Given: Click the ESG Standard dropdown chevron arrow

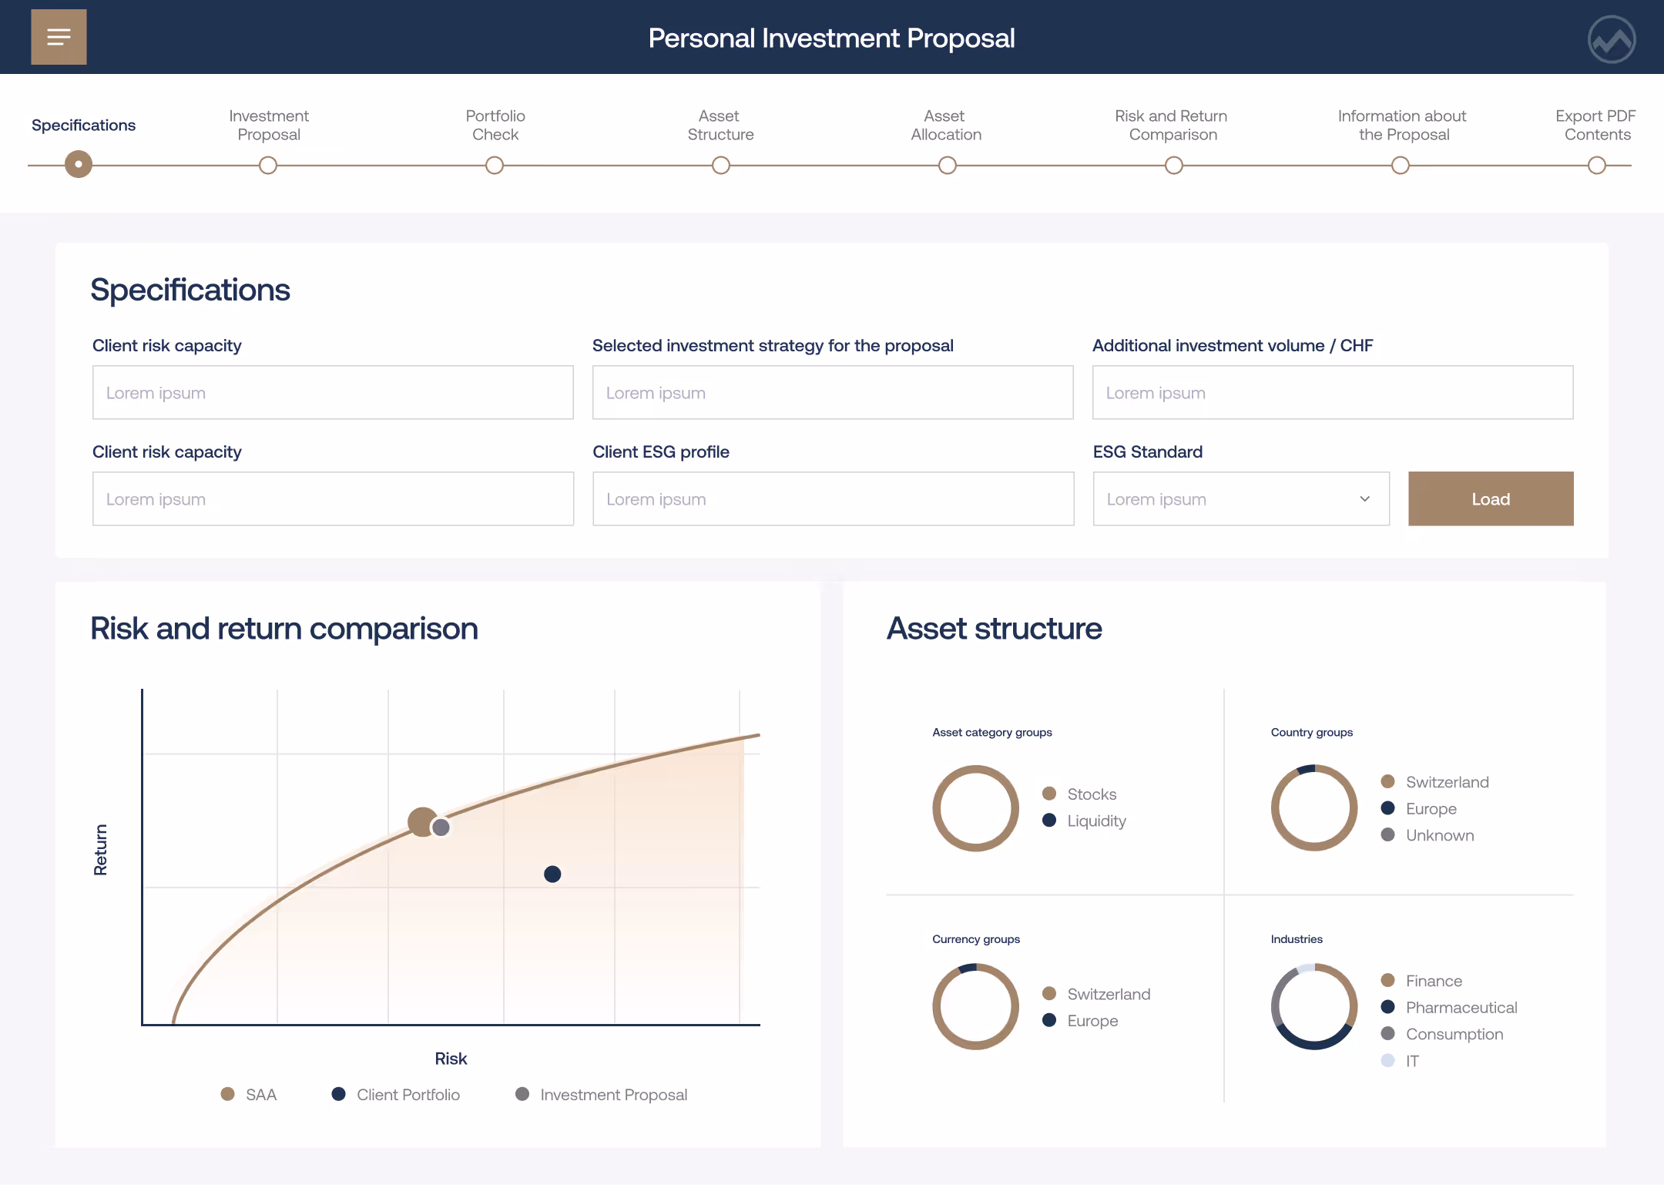Looking at the screenshot, I should pyautogui.click(x=1364, y=499).
